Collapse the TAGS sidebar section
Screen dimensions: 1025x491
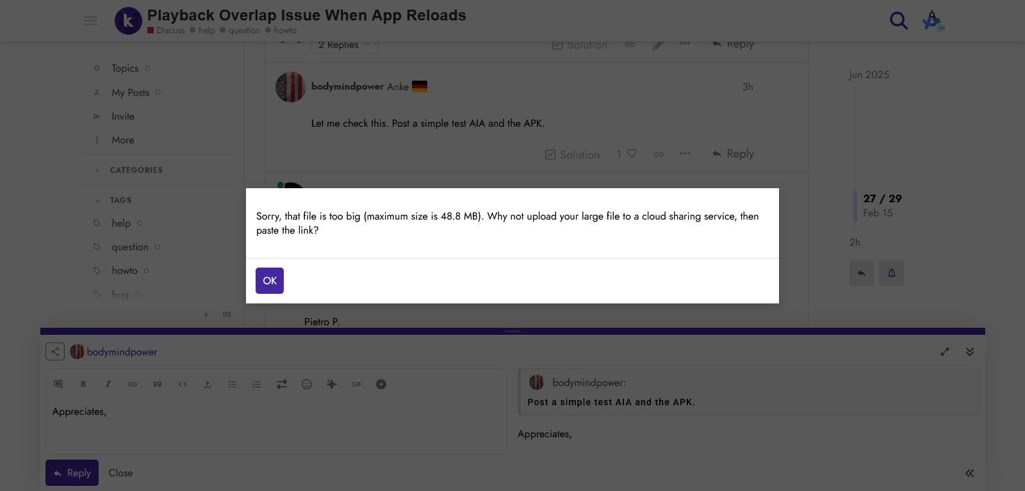click(x=120, y=200)
